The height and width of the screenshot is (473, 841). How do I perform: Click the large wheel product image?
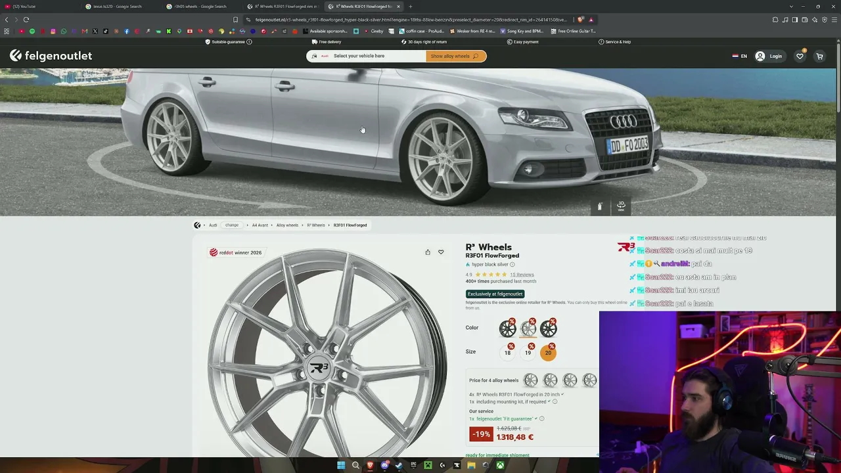tap(327, 353)
